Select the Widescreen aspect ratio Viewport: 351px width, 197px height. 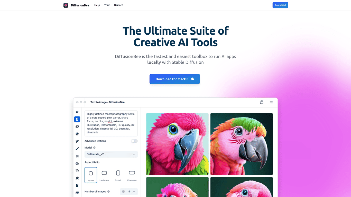click(x=132, y=175)
